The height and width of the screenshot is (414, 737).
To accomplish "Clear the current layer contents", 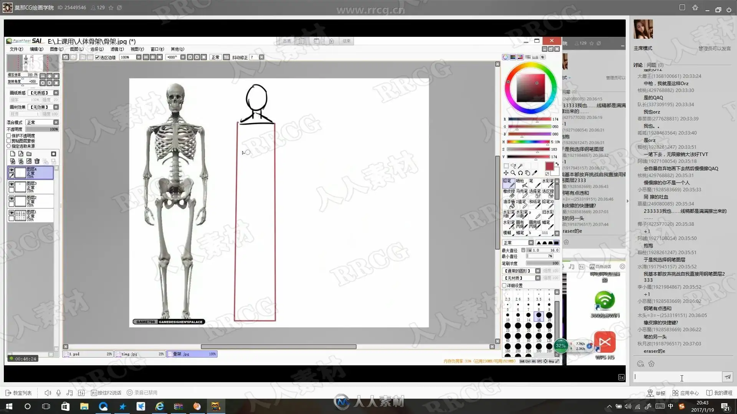I will pyautogui.click(x=29, y=161).
